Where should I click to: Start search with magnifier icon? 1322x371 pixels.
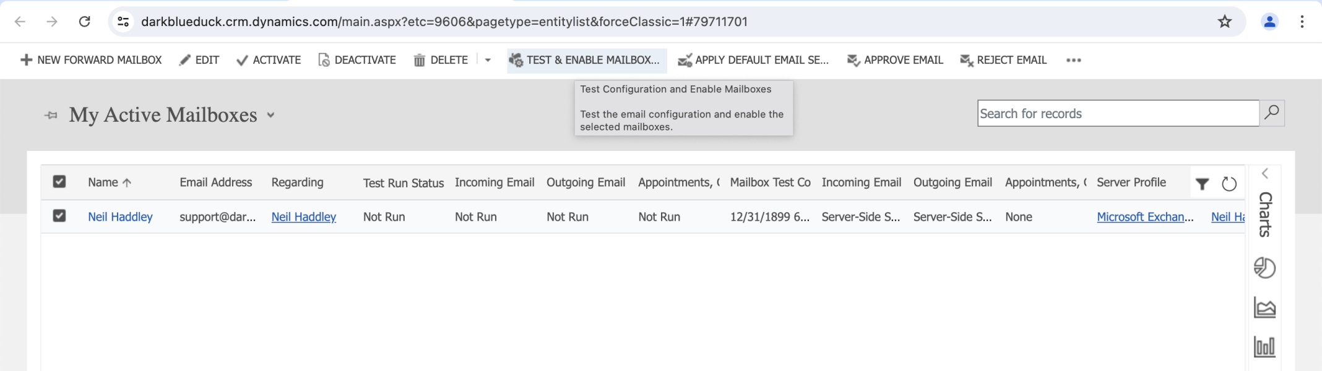pyautogui.click(x=1272, y=113)
